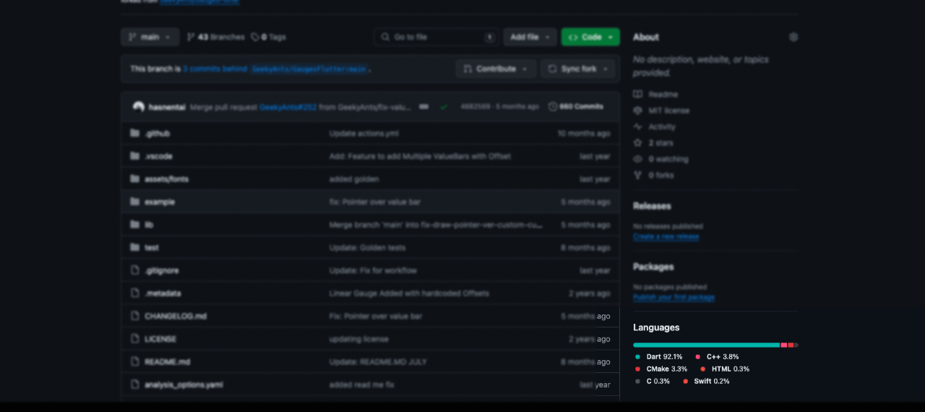Open the Activity link in About
Screen dimensions: 925x412
point(655,126)
